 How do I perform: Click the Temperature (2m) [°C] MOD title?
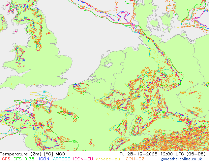point(33,154)
